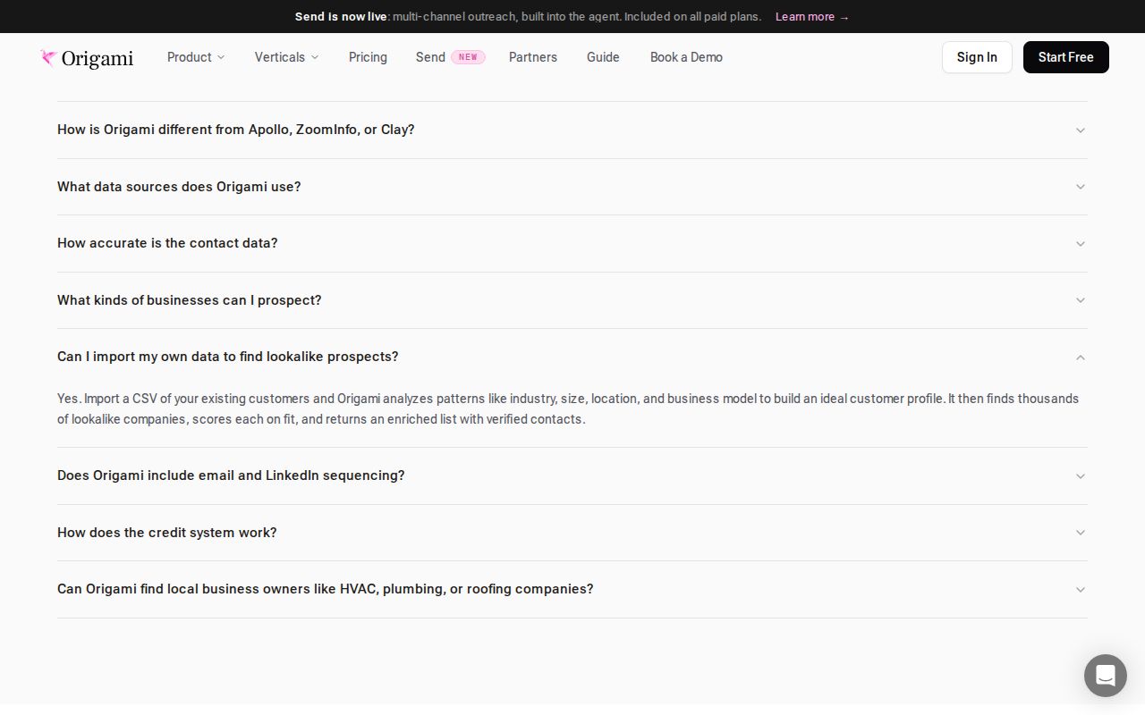
Task: Expand the Verticals menu
Action: (286, 57)
